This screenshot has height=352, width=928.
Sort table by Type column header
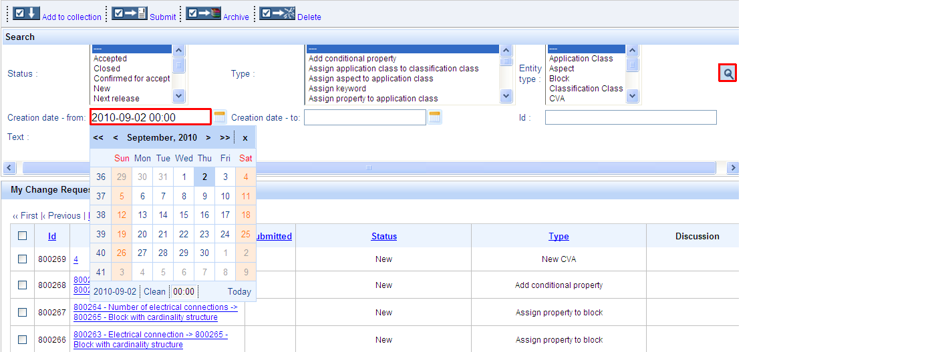[559, 236]
